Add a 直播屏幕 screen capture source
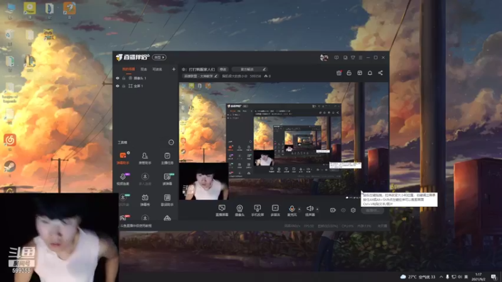 point(222,211)
